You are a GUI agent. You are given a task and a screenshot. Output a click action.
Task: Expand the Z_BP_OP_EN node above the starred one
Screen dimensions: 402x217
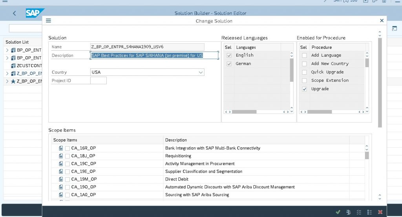click(x=7, y=74)
